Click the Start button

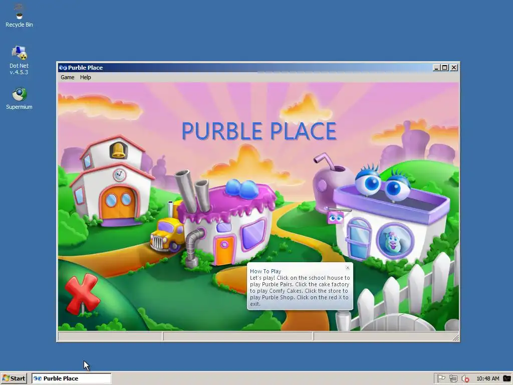tap(14, 378)
